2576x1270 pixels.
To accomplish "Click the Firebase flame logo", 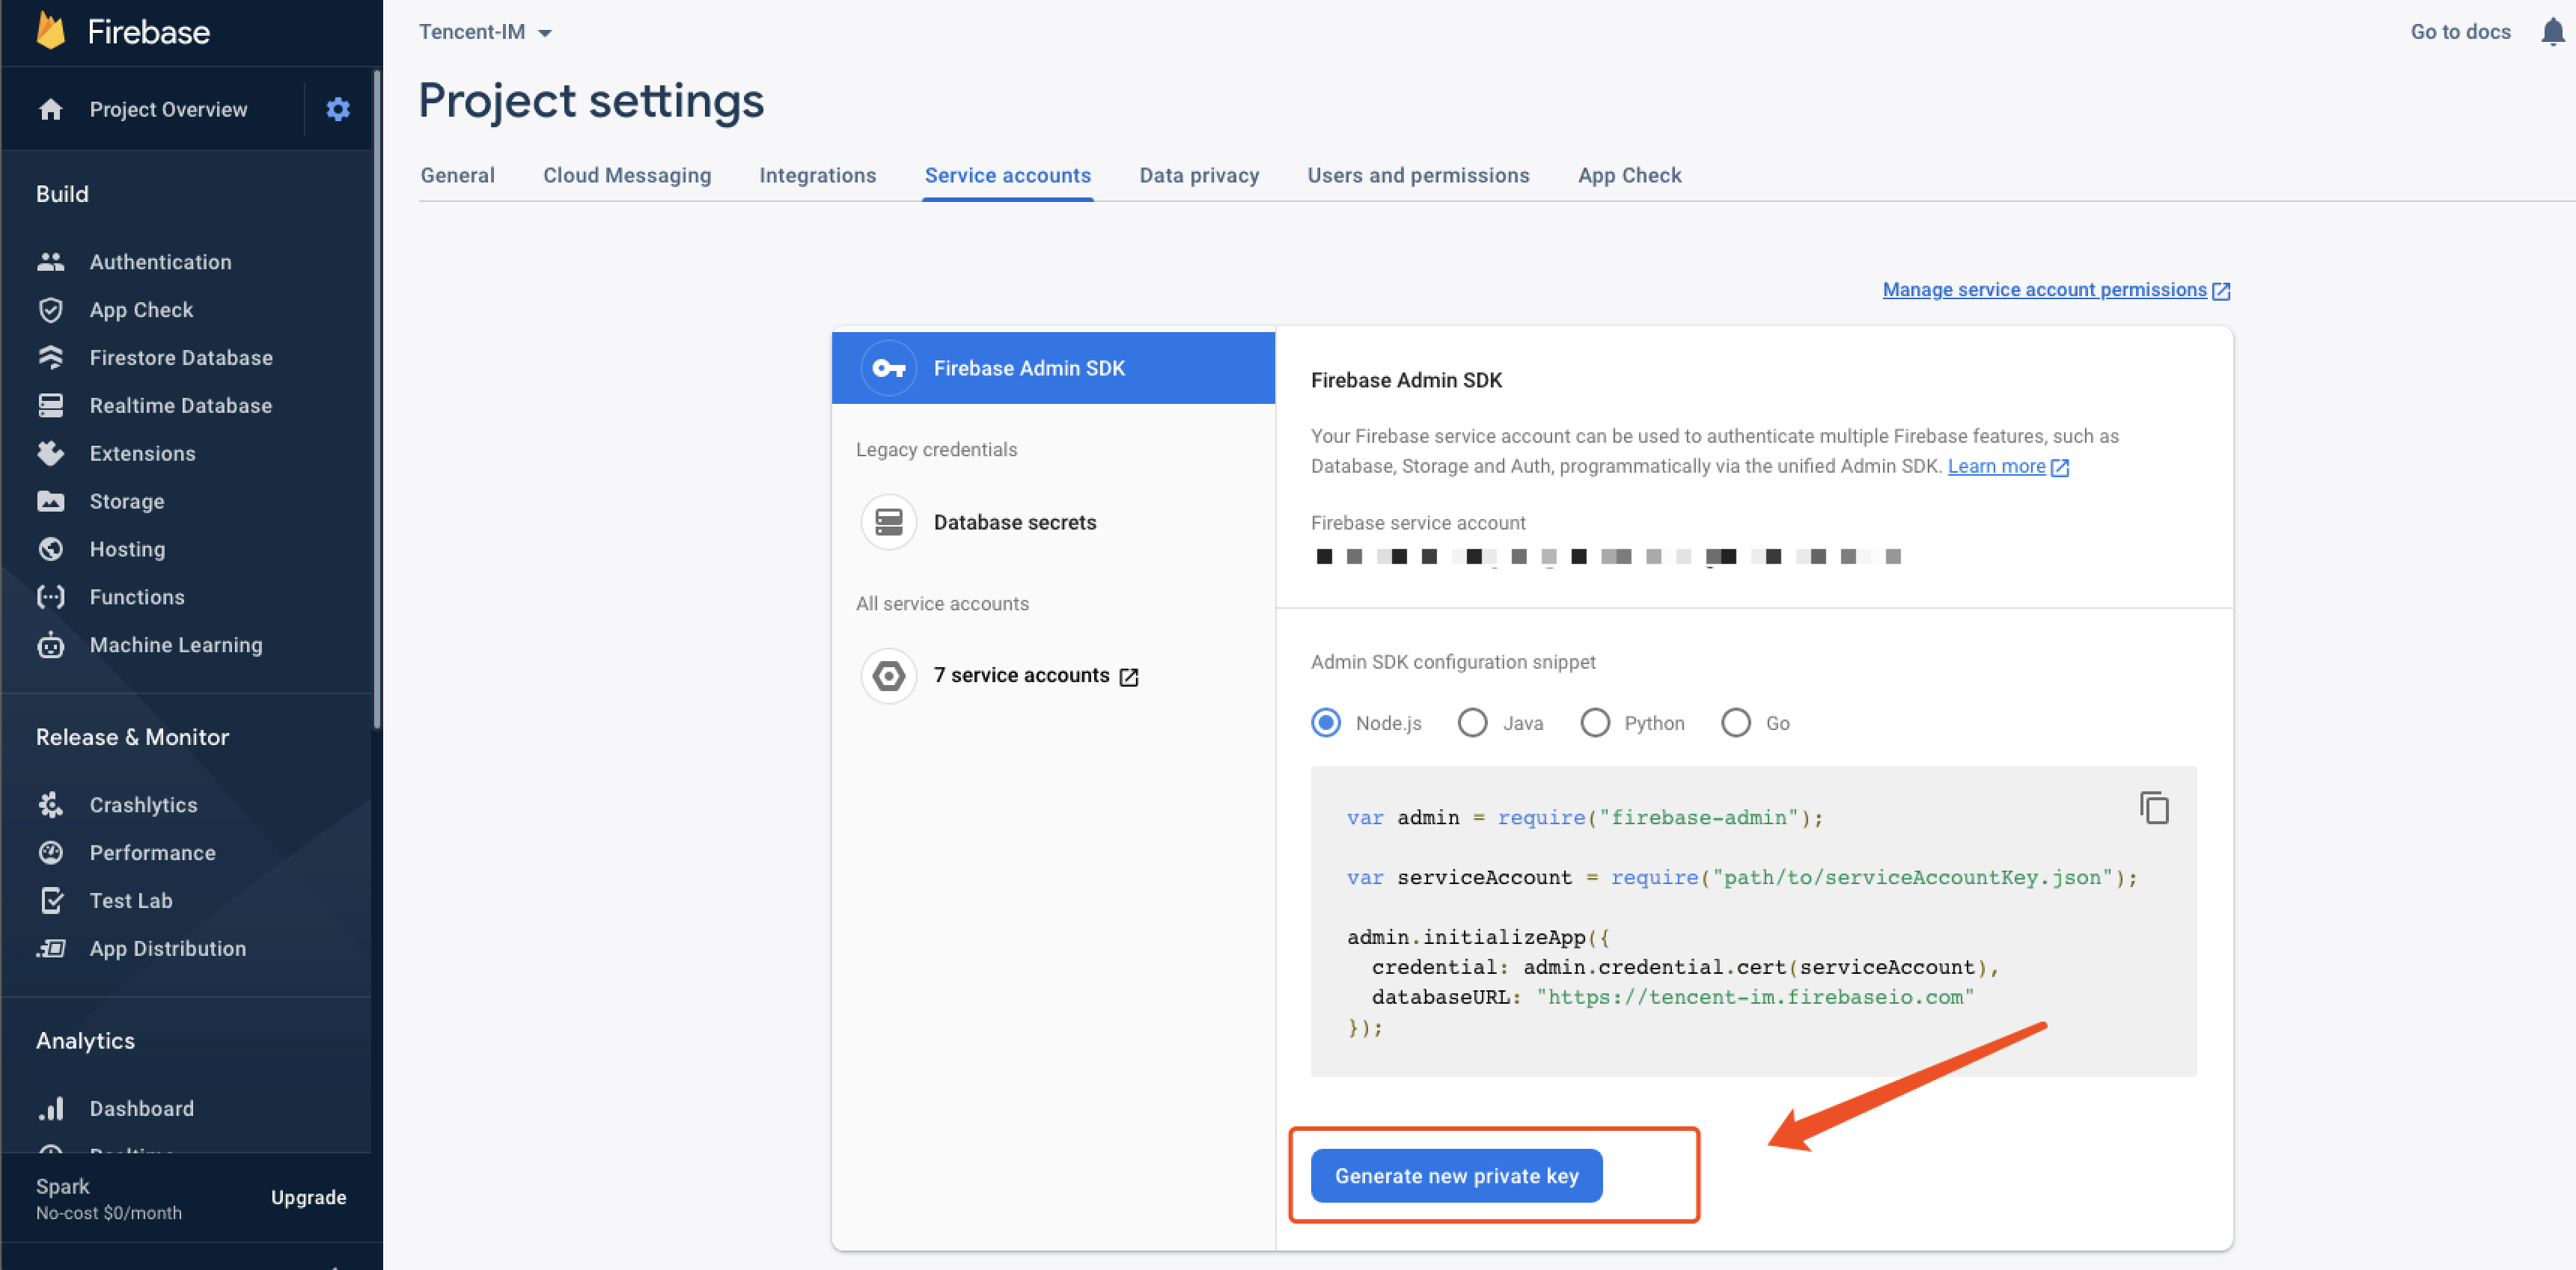I will point(51,31).
